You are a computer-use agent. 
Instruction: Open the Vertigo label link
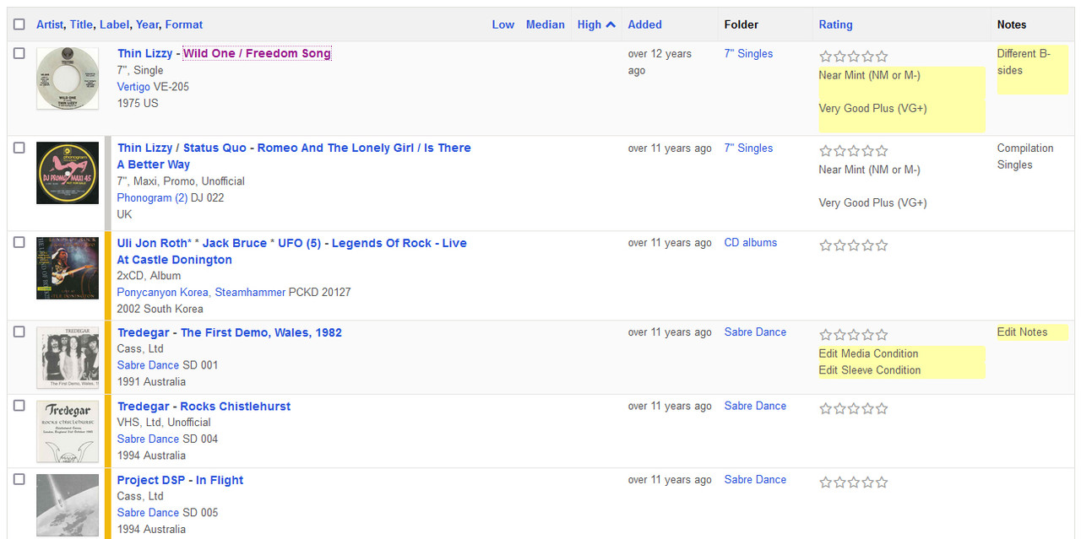pos(133,87)
